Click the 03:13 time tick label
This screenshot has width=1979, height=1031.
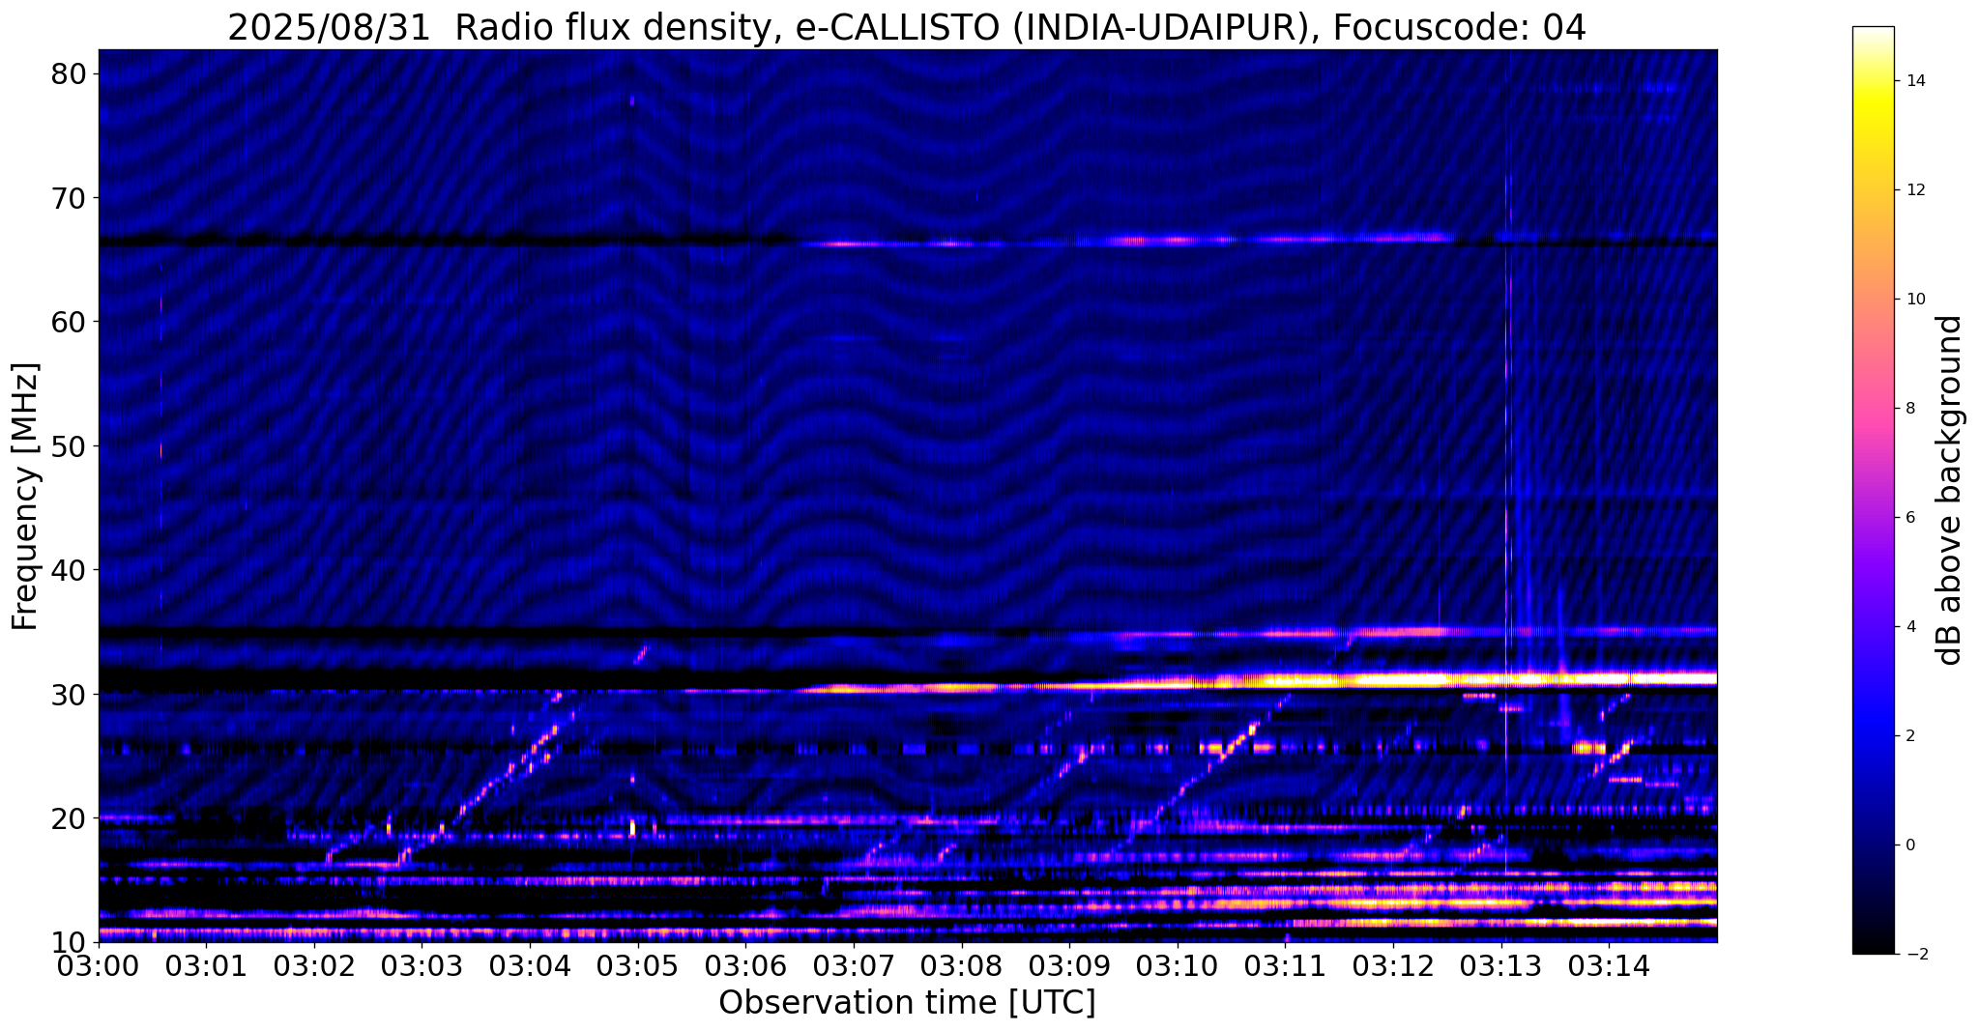pyautogui.click(x=1501, y=965)
